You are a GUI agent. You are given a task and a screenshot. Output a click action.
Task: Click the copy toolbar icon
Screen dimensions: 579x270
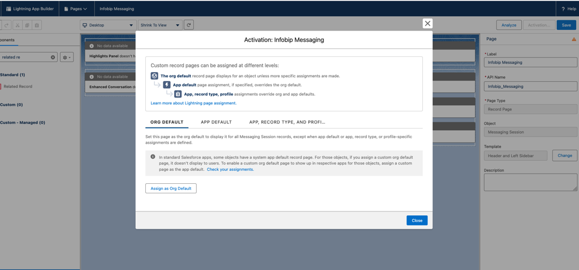27,25
